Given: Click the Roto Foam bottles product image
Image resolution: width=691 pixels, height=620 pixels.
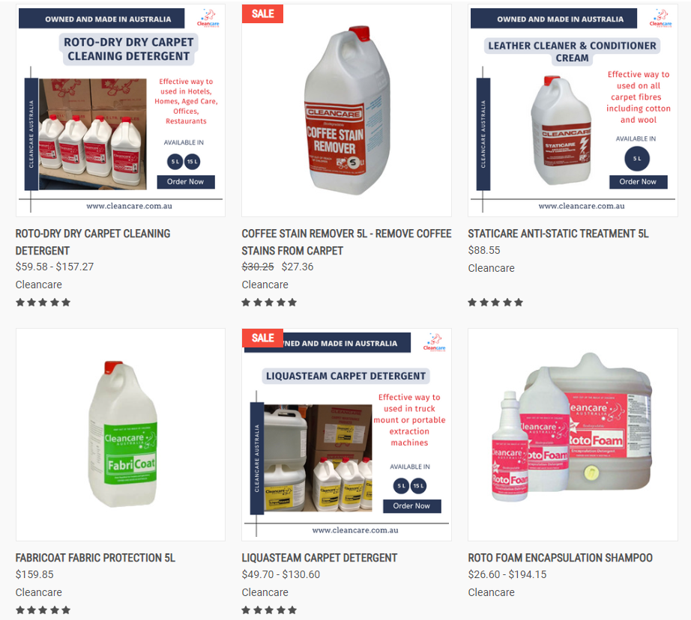Looking at the screenshot, I should [573, 434].
